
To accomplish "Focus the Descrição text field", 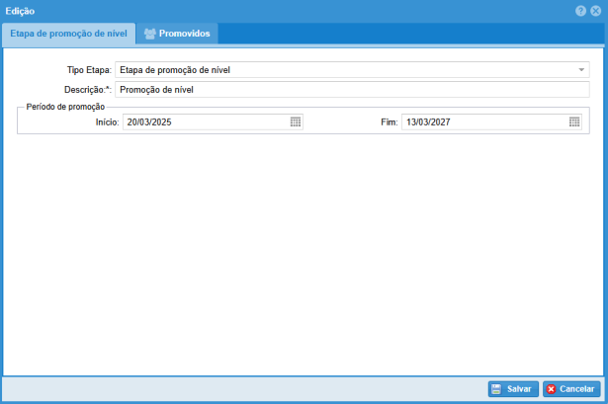I will tap(351, 89).
